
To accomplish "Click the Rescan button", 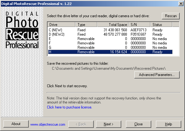I will click(x=171, y=16).
